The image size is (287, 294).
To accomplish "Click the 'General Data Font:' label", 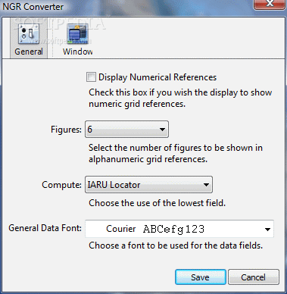I will [45, 228].
